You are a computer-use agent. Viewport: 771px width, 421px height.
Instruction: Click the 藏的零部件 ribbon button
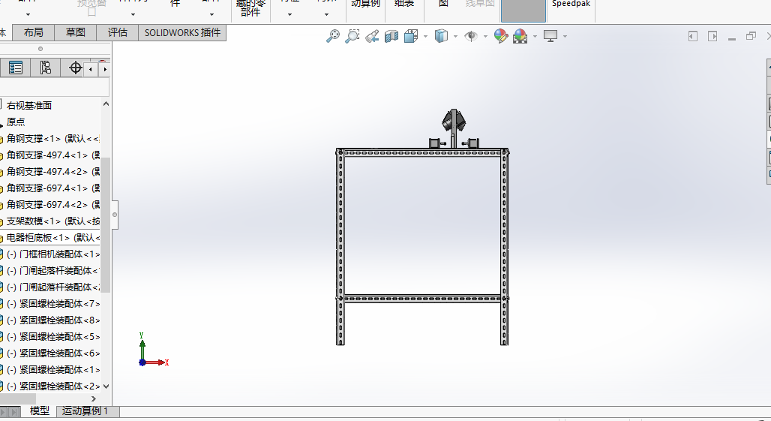(x=250, y=8)
